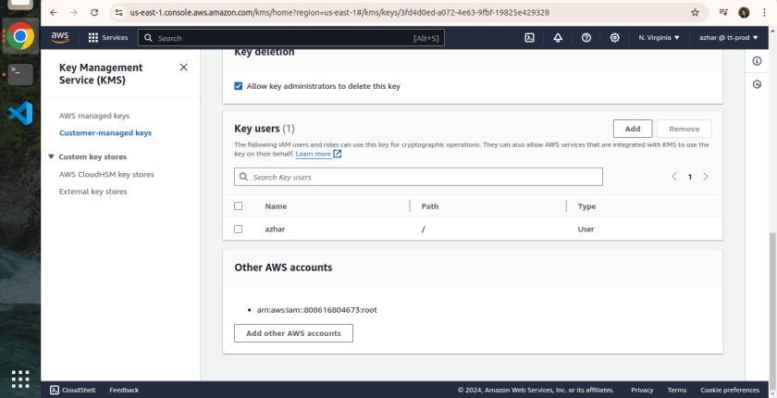Click the User type cell for azhar
777x398 pixels.
click(x=586, y=229)
